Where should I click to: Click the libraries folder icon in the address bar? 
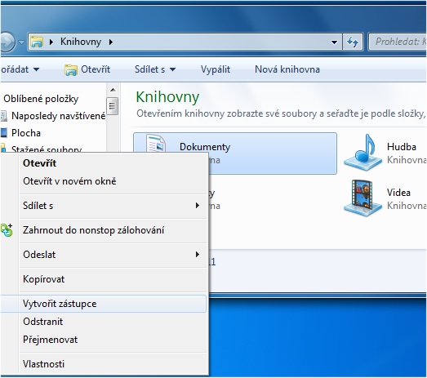click(37, 42)
